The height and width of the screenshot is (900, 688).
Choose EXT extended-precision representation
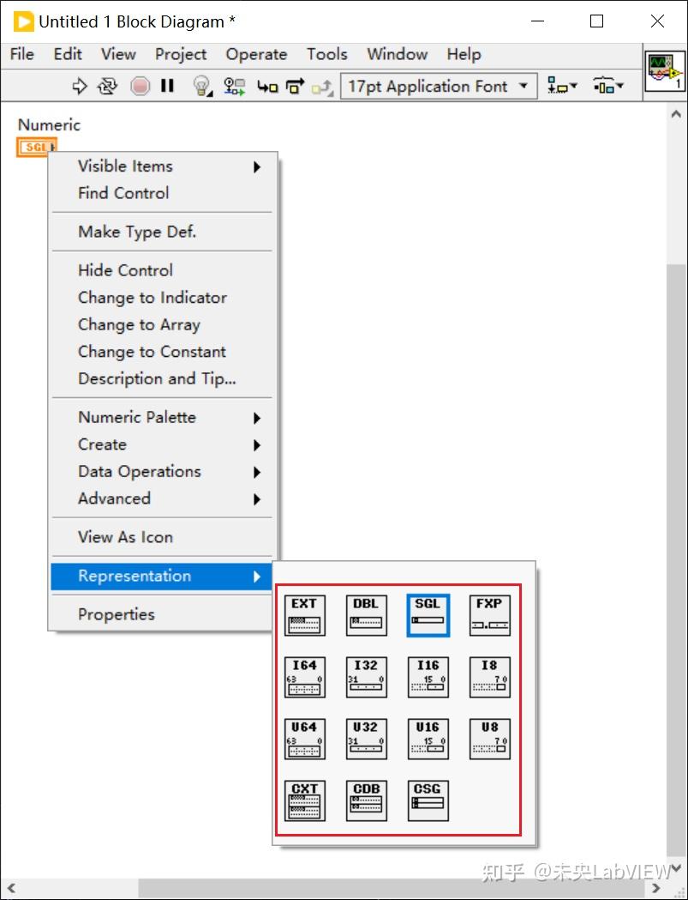[304, 615]
